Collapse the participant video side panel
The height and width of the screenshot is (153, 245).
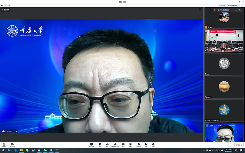pyautogui.click(x=202, y=76)
